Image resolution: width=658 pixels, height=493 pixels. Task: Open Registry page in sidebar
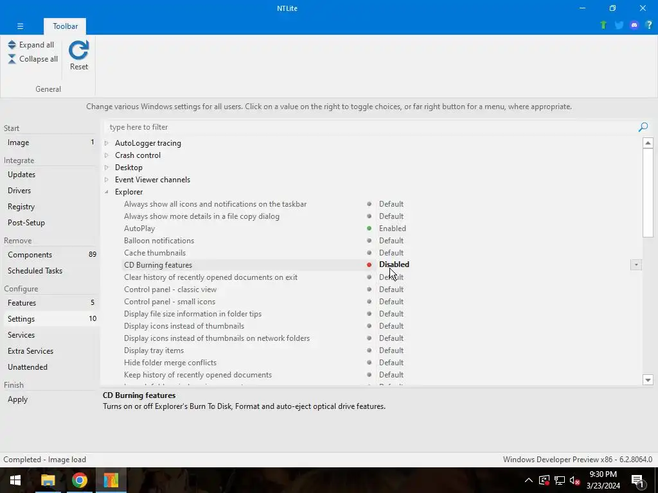tap(50, 207)
